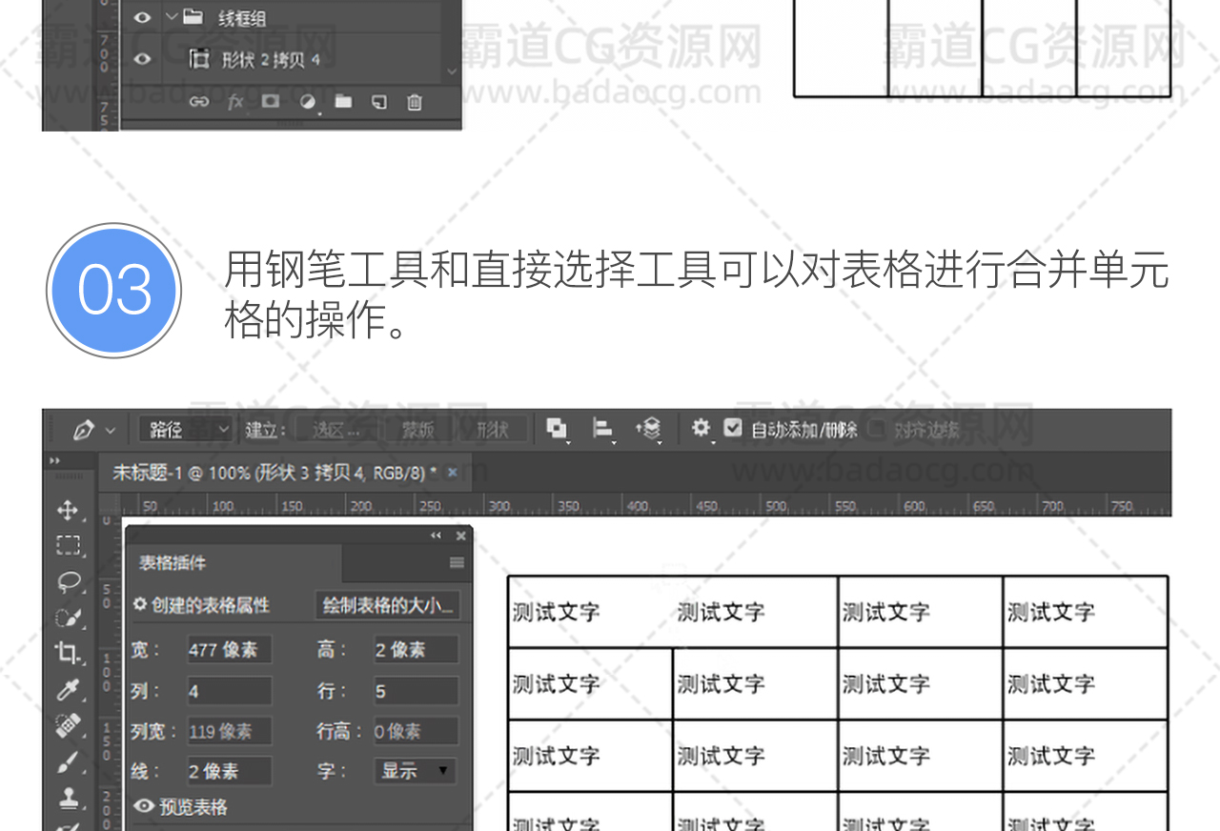Select the Spot Healing Brush tool
Viewport: 1220px width, 831px height.
[68, 725]
